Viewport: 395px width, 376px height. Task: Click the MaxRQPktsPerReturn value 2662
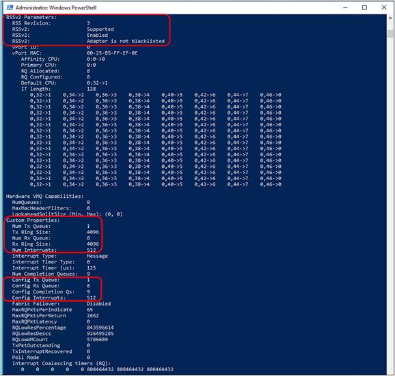pyautogui.click(x=93, y=316)
